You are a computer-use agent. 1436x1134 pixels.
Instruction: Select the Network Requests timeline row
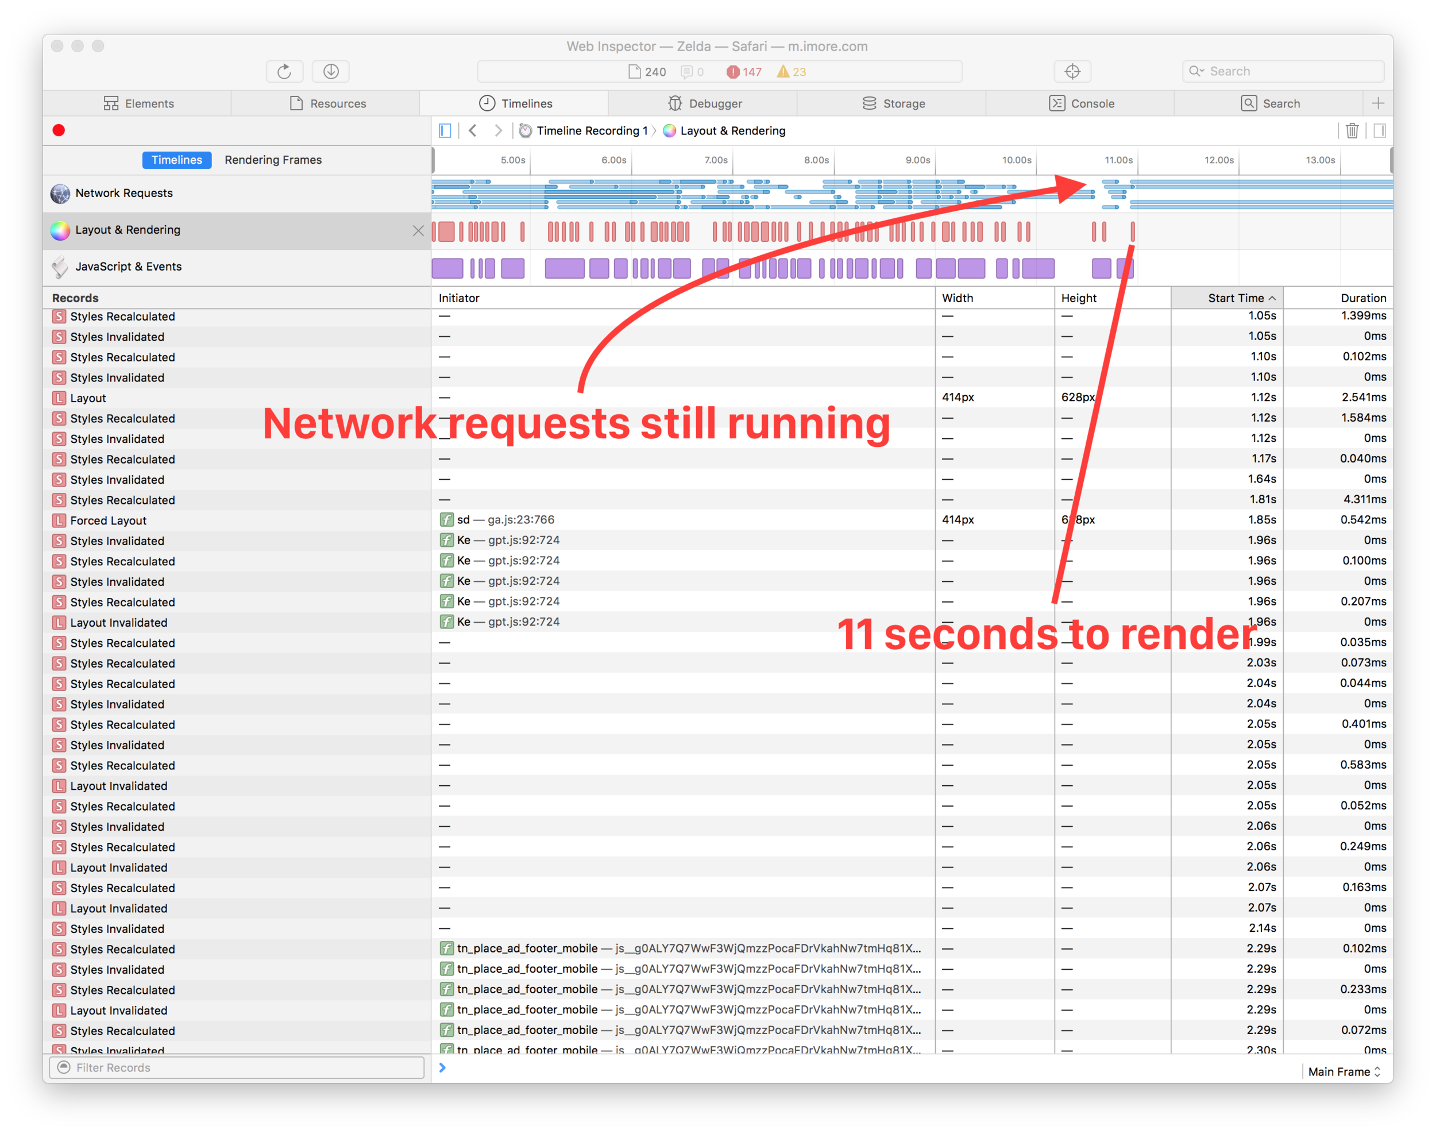(x=237, y=193)
